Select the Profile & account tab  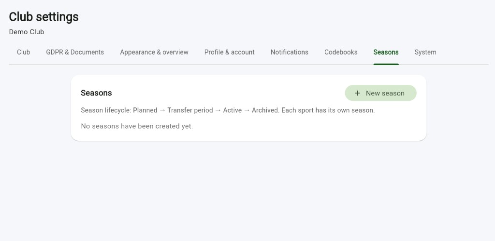pyautogui.click(x=230, y=52)
